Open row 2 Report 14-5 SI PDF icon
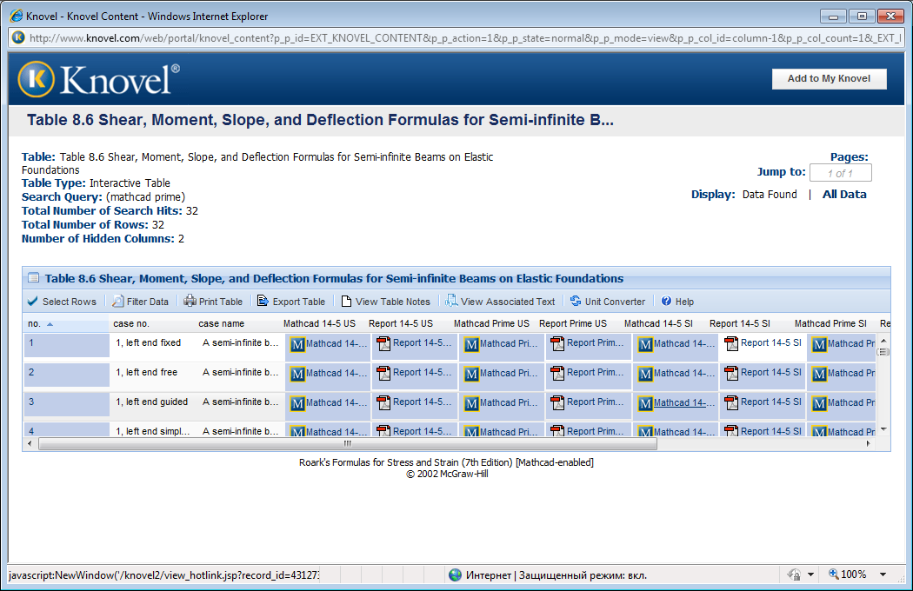 (x=731, y=373)
